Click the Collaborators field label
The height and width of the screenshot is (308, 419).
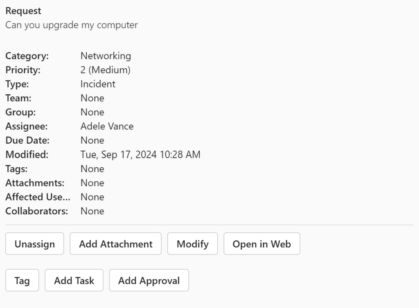(x=36, y=211)
